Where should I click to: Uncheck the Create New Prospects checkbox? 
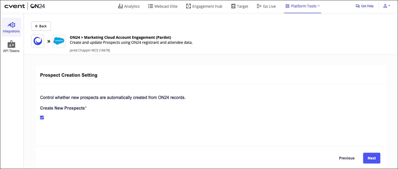42,118
